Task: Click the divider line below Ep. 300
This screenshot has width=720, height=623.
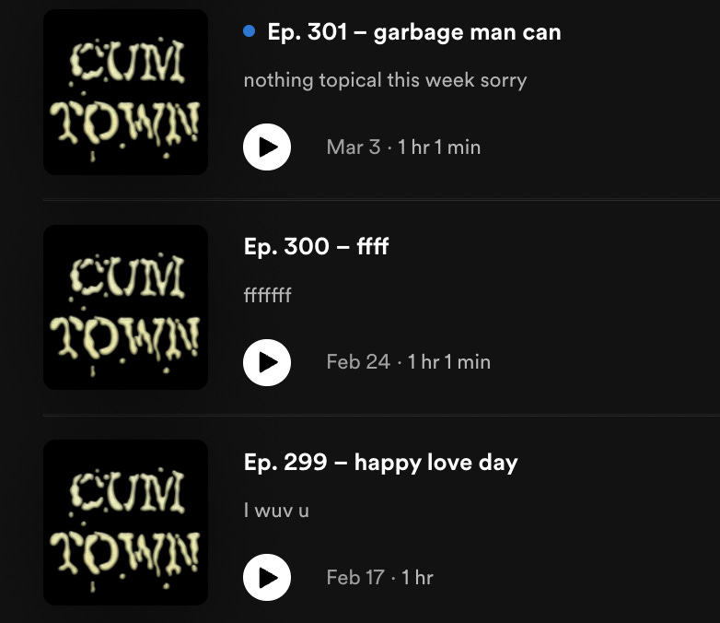Action: (381, 415)
